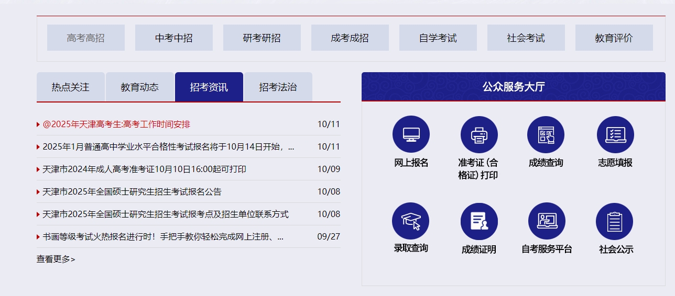Open 准考证打印 printer icon
The width and height of the screenshot is (675, 296).
click(x=478, y=134)
